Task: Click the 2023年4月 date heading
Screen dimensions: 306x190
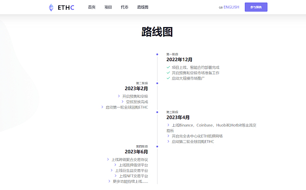Action: [178, 118]
